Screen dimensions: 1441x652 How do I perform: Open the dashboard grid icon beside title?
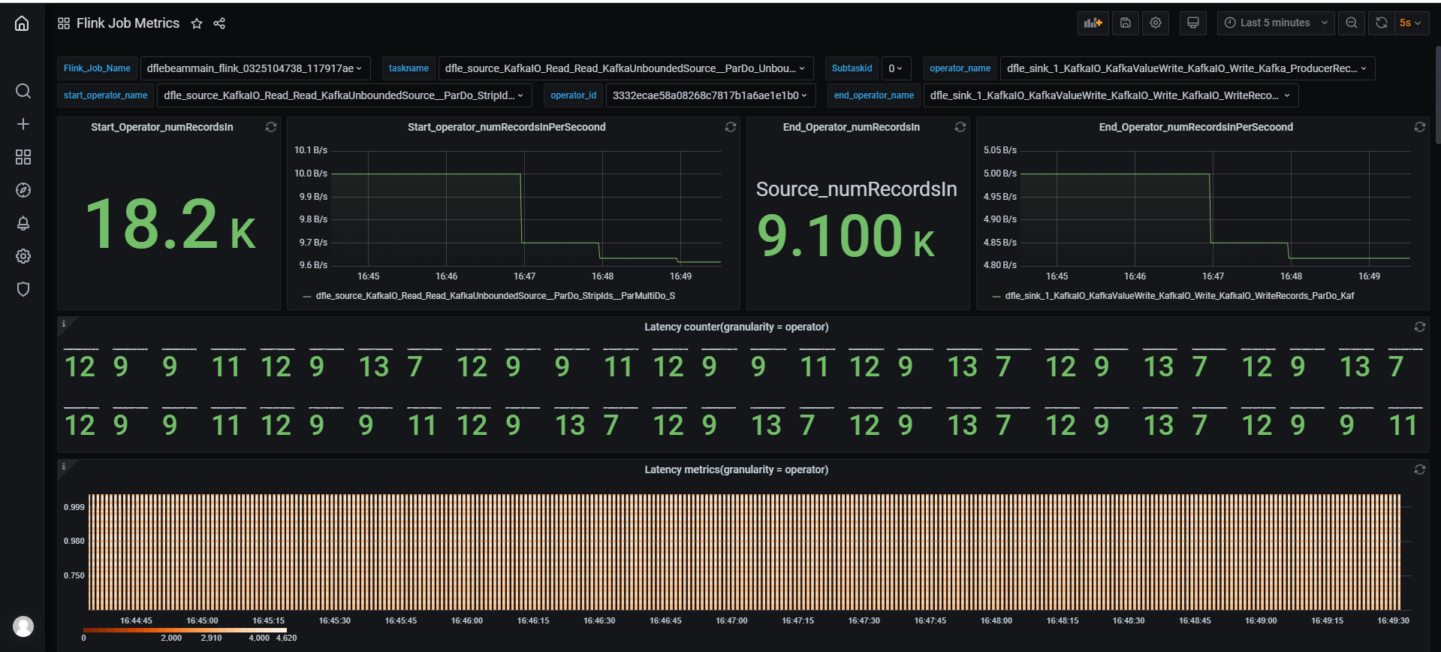64,23
